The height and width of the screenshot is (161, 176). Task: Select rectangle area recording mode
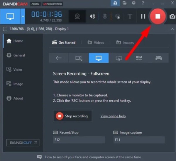point(79,58)
